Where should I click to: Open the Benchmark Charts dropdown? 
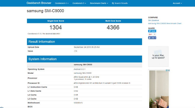click(x=99, y=3)
